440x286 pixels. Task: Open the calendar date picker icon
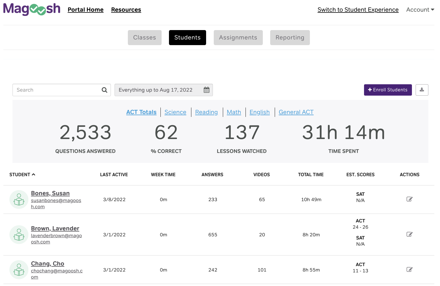206,90
